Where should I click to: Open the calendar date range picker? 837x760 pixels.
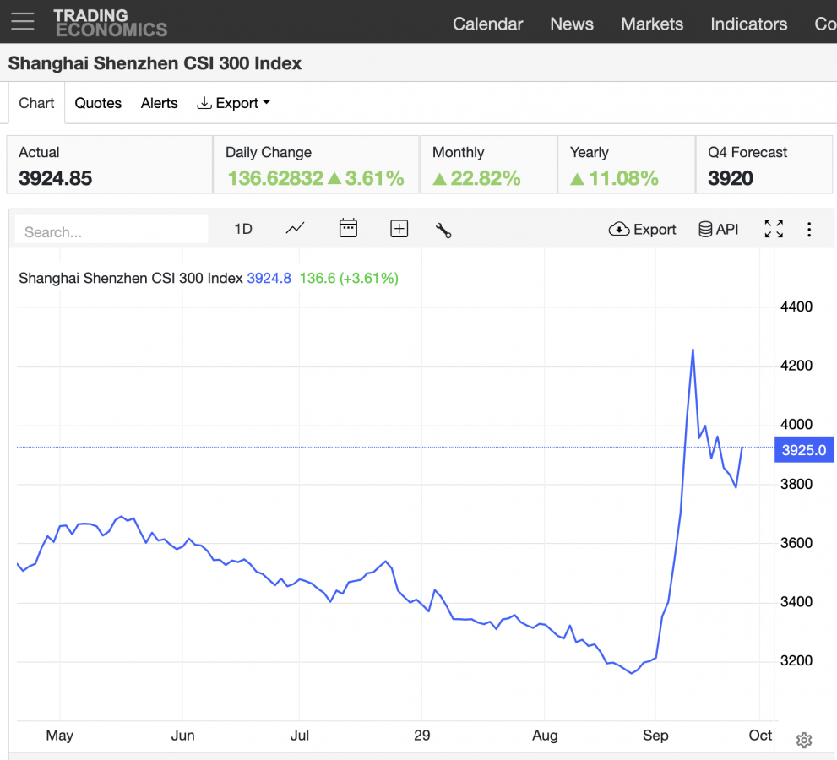click(348, 228)
